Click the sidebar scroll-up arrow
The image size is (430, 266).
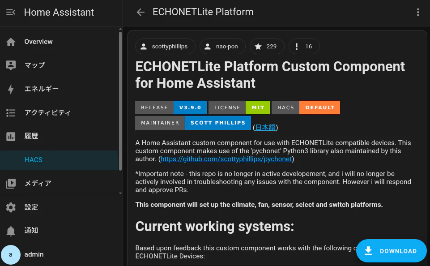120,29
